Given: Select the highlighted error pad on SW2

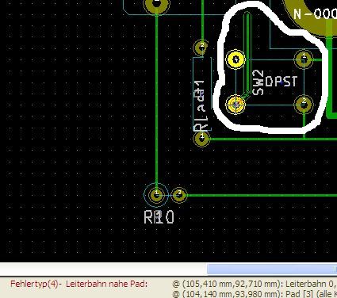Looking at the screenshot, I should click(236, 105).
